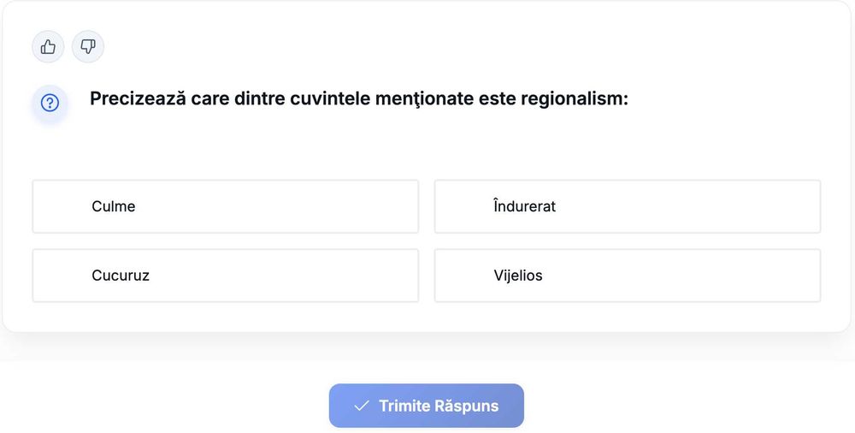
Task: Tap the "Îndurerat" option box
Action: click(x=627, y=206)
